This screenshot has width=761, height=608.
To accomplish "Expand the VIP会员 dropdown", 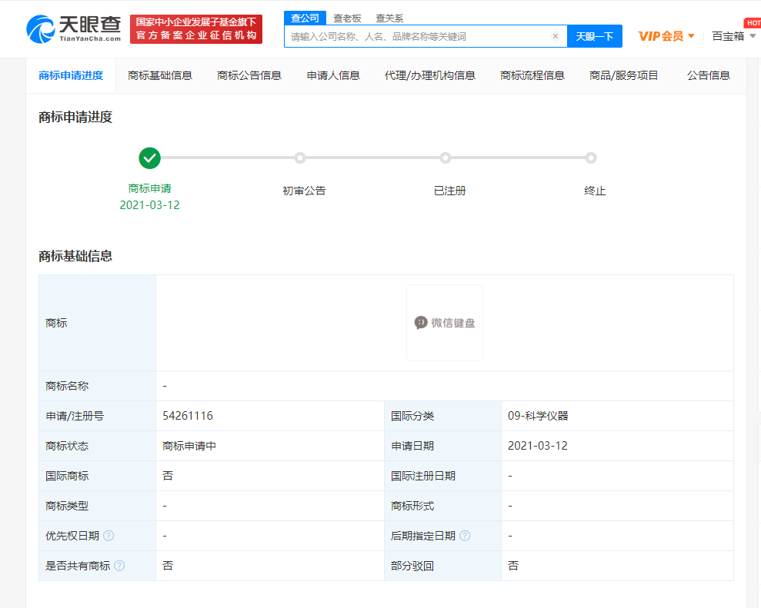I will (666, 36).
